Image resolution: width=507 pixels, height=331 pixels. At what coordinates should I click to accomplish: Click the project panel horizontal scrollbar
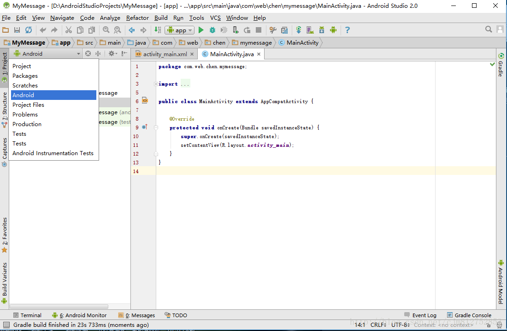coord(59,306)
